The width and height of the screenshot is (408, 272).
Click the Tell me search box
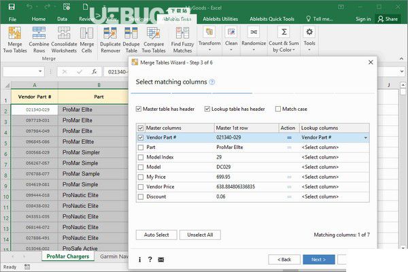pyautogui.click(x=320, y=19)
